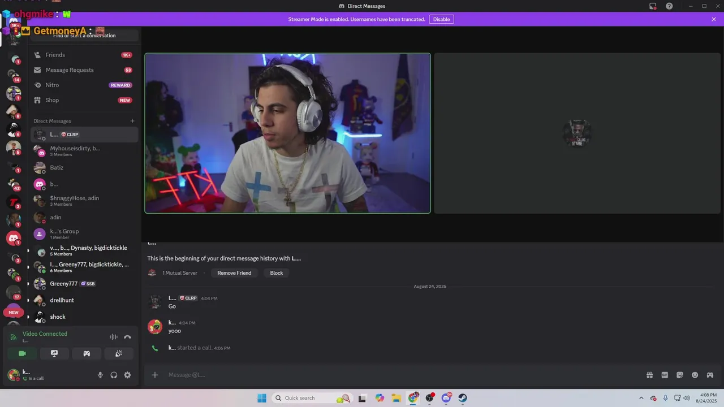Click the green connection signal icon
Viewport: 724px width, 407px height.
coord(14,337)
